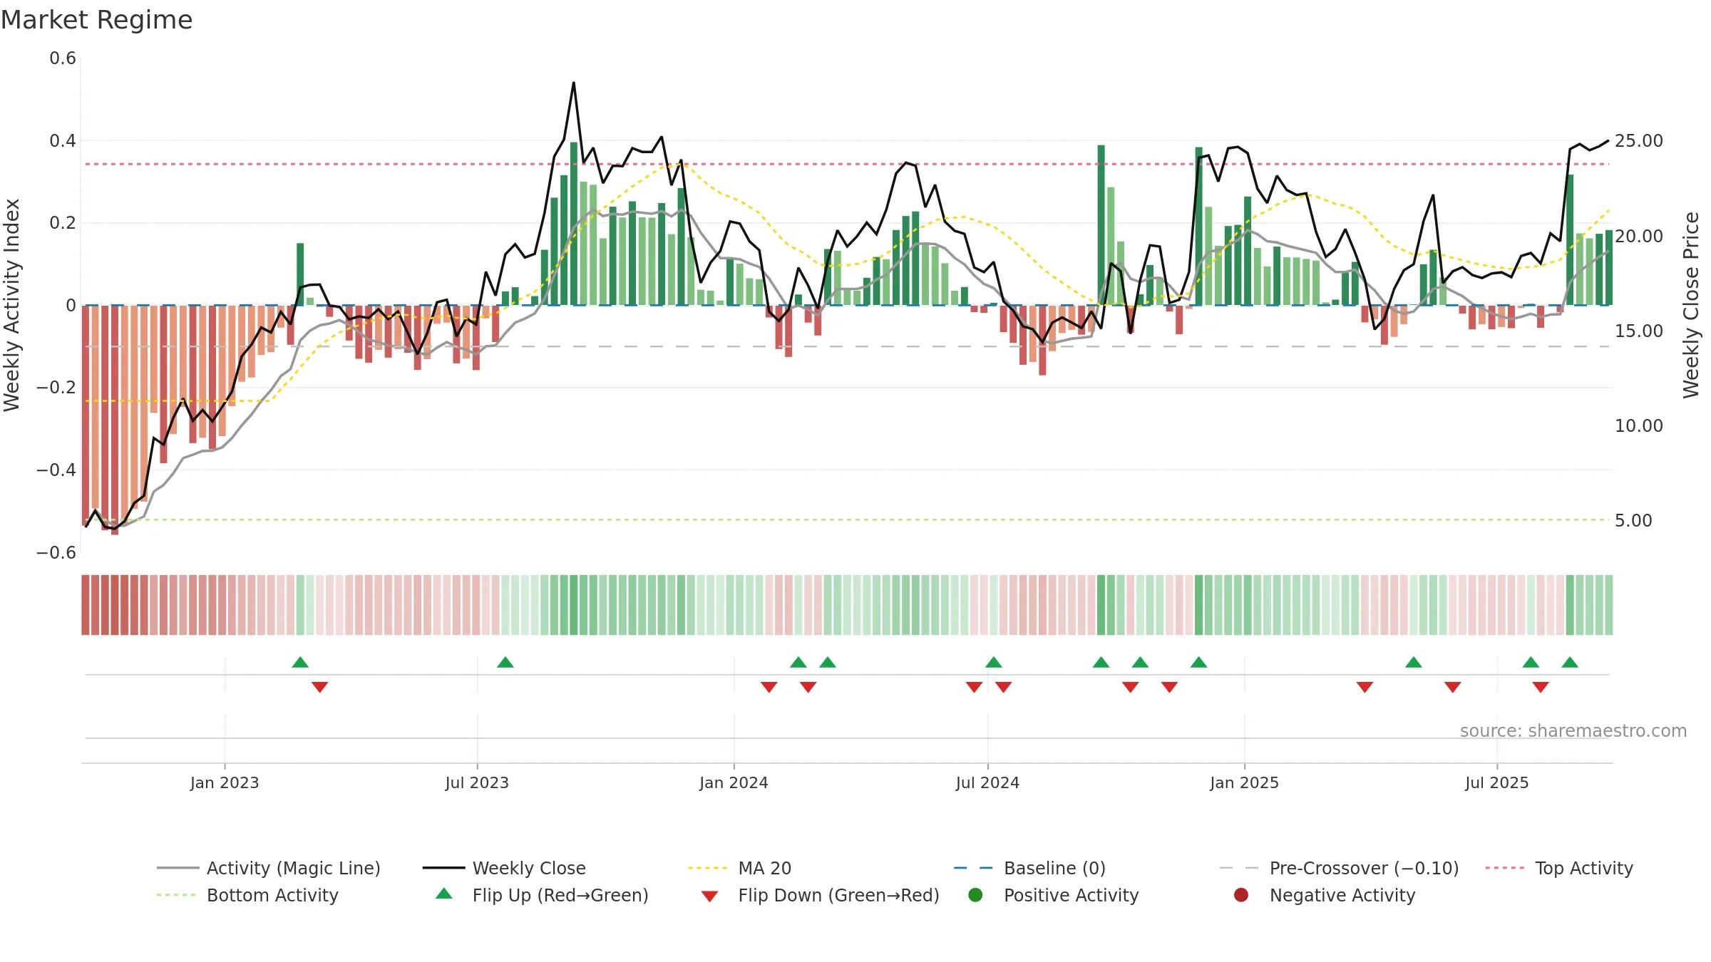Viewport: 1711px width, 962px height.
Task: Toggle the Top Activity legend entry
Action: click(x=1559, y=868)
